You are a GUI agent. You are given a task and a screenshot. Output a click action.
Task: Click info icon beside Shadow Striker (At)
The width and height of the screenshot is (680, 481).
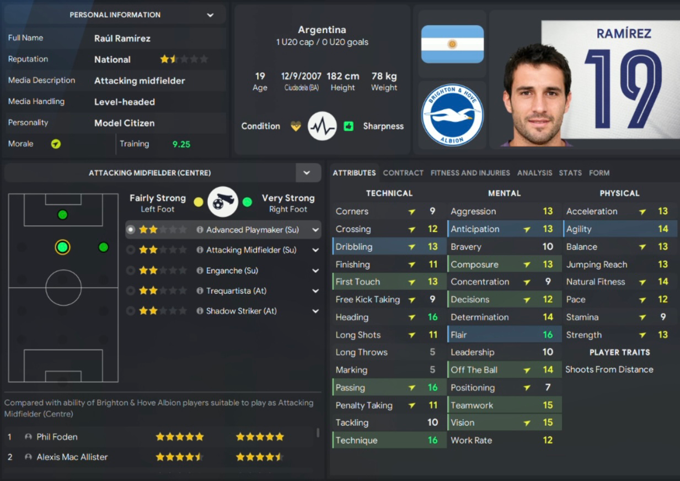click(x=200, y=311)
